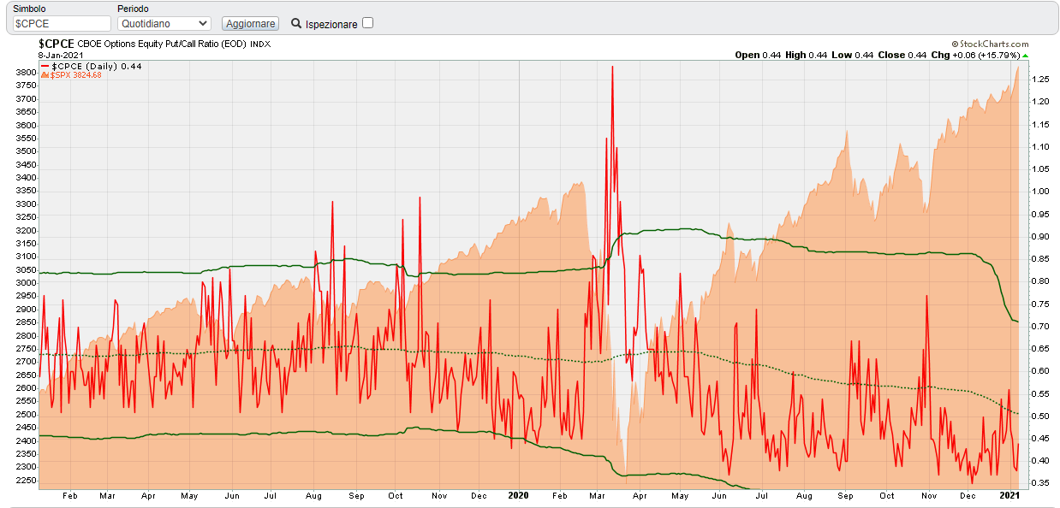Screen dimensions: 1060x508
Task: Click the StockCharts.com copyright watermark
Action: [x=990, y=44]
